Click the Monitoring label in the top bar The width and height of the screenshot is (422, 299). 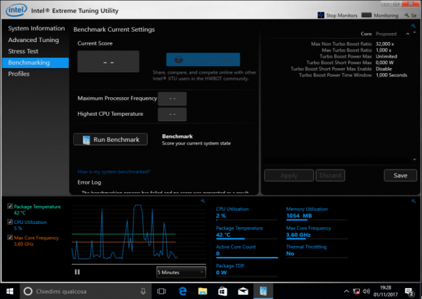pyautogui.click(x=385, y=15)
